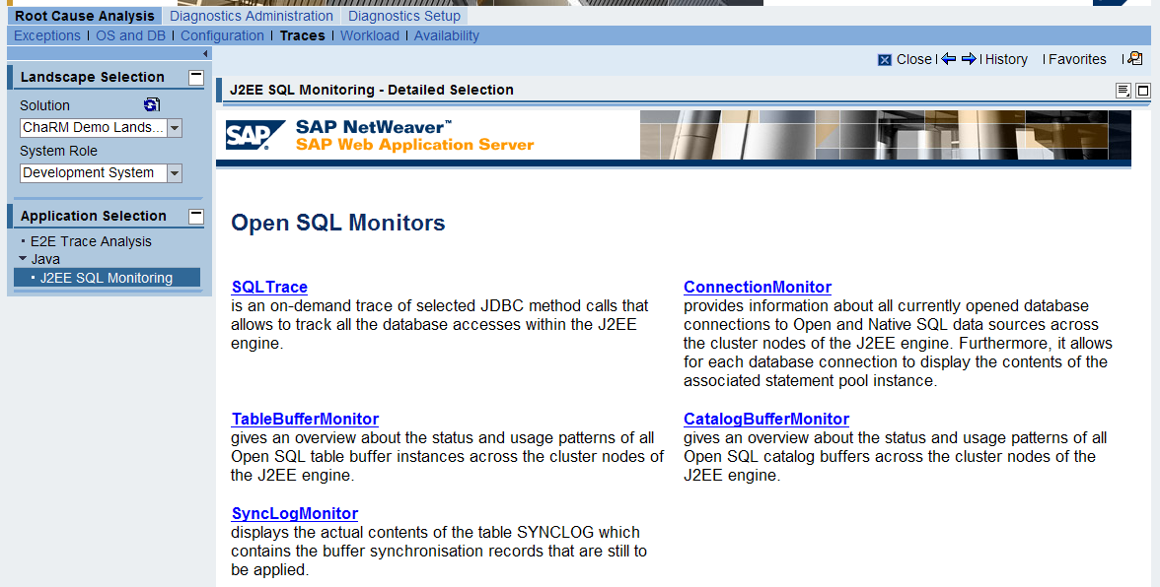
Task: Collapse the left navigation sidebar arrow
Action: click(x=205, y=53)
